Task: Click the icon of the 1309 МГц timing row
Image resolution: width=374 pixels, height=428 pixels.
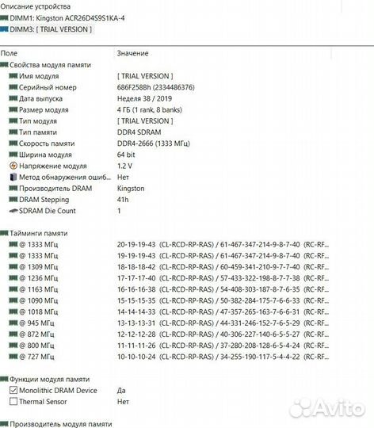Action: pos(13,266)
